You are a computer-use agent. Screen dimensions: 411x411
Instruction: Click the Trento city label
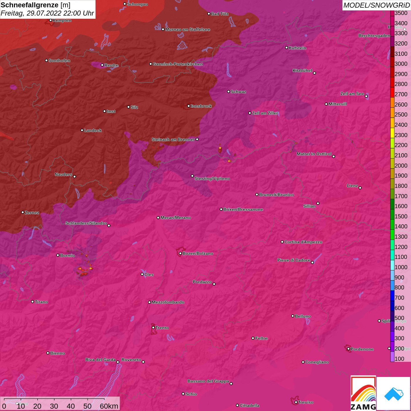pyautogui.click(x=162, y=328)
